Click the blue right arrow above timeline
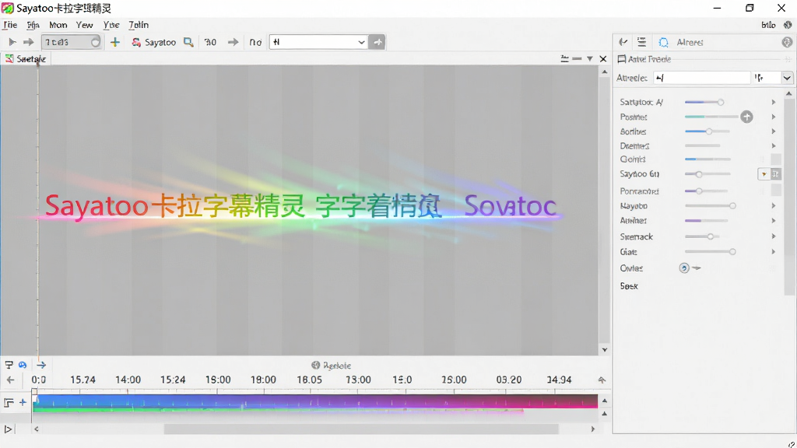The height and width of the screenshot is (448, 797). pos(41,365)
